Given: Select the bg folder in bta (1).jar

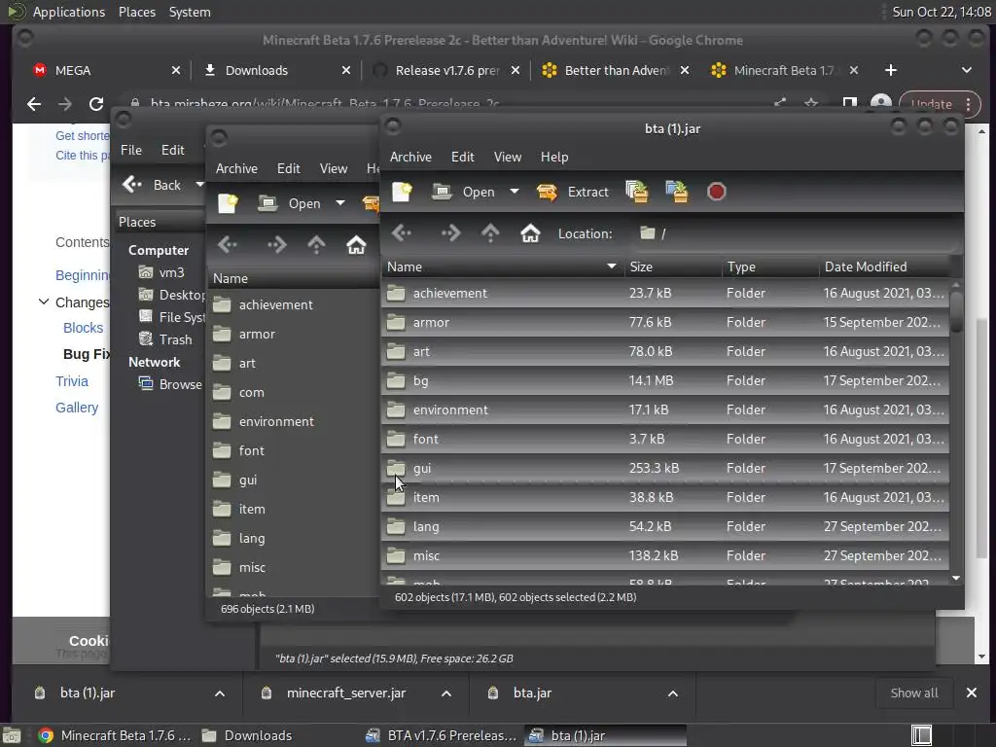Looking at the screenshot, I should coord(665,381).
